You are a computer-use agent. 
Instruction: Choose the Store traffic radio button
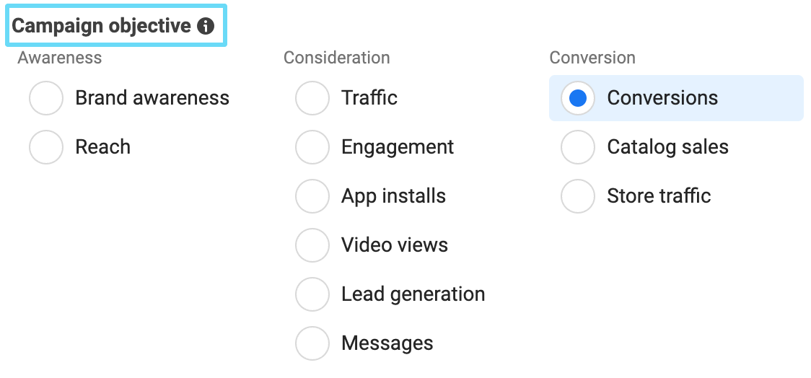point(578,196)
